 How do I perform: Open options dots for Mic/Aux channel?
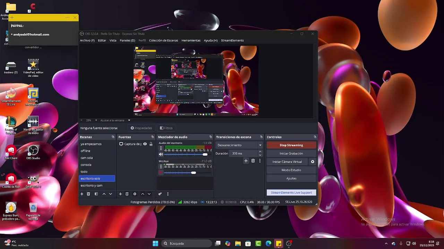pyautogui.click(x=161, y=166)
